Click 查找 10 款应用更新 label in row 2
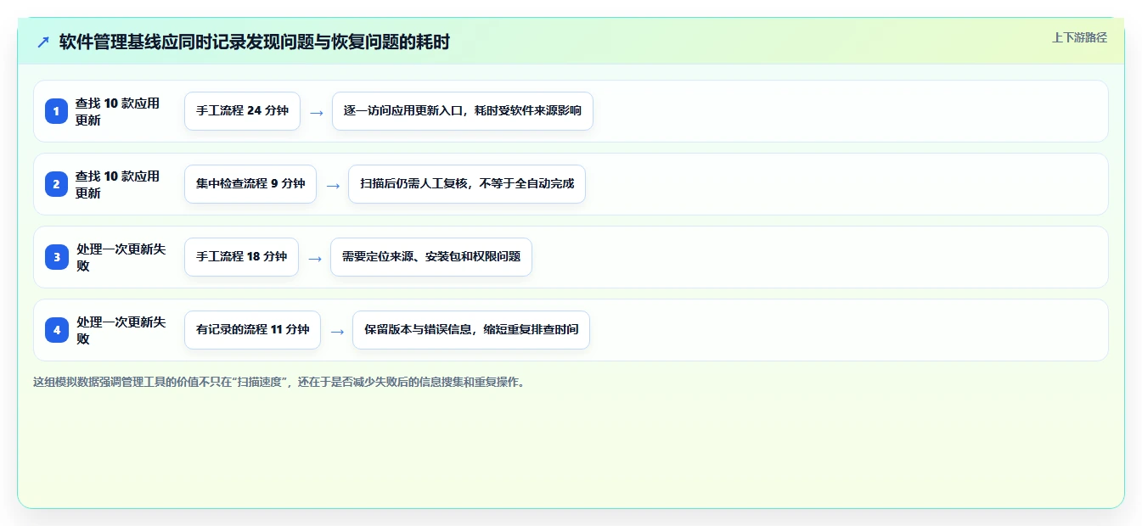The height and width of the screenshot is (526, 1142). (x=118, y=184)
